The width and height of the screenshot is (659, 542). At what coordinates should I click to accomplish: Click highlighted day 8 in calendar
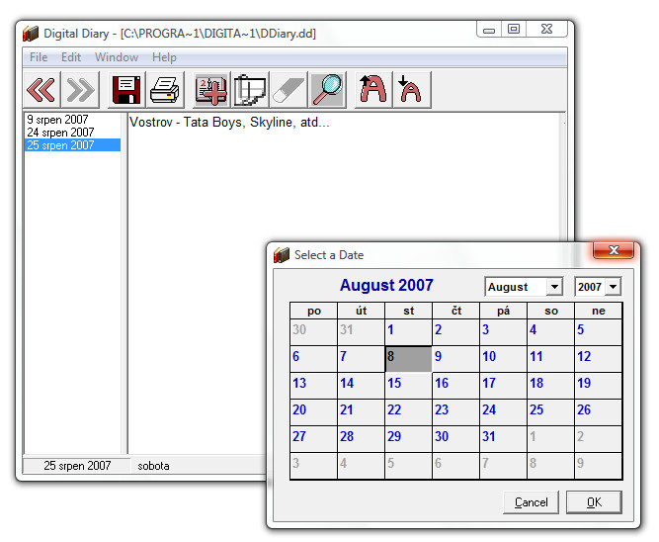click(408, 359)
